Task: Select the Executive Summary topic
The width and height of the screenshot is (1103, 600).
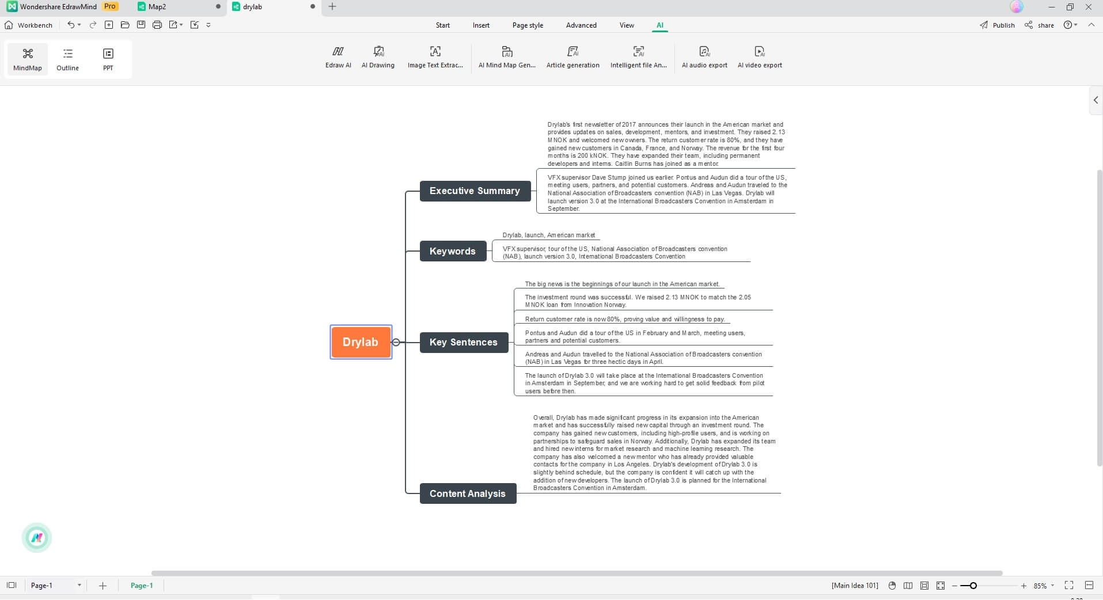Action: coord(475,191)
